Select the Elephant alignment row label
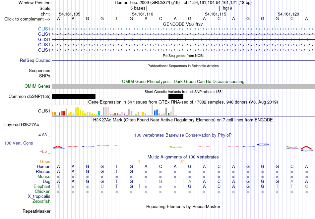 click(42, 186)
